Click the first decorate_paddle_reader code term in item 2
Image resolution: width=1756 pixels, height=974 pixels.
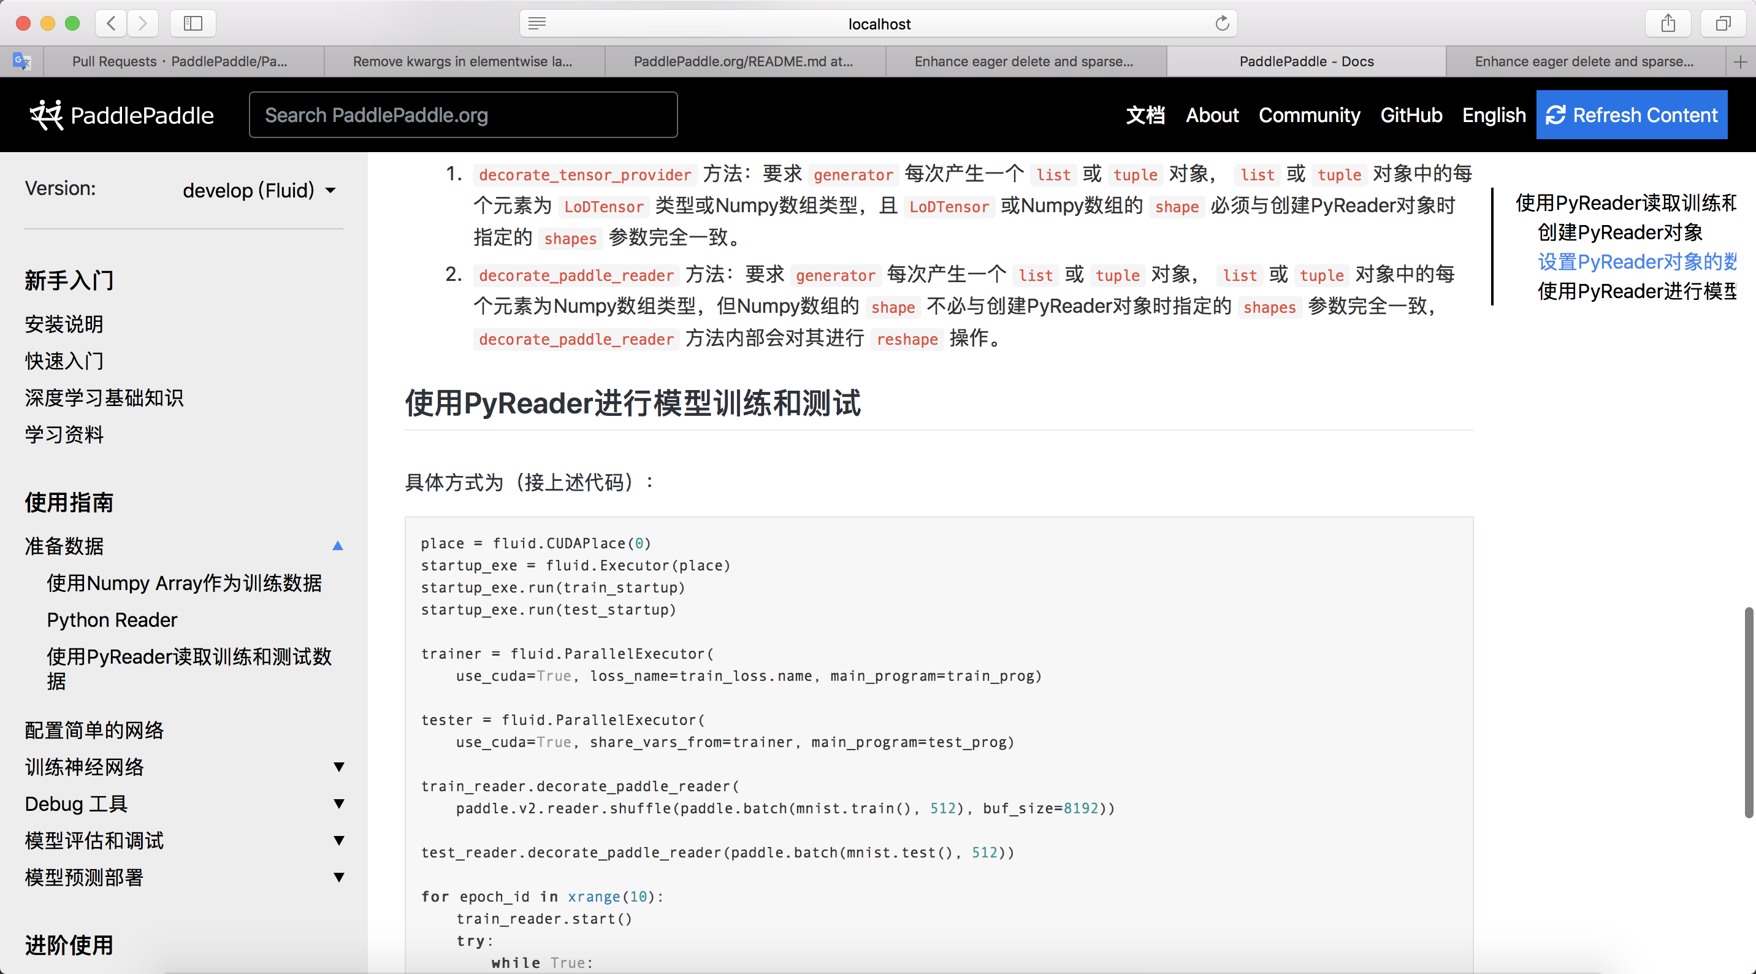click(x=576, y=275)
